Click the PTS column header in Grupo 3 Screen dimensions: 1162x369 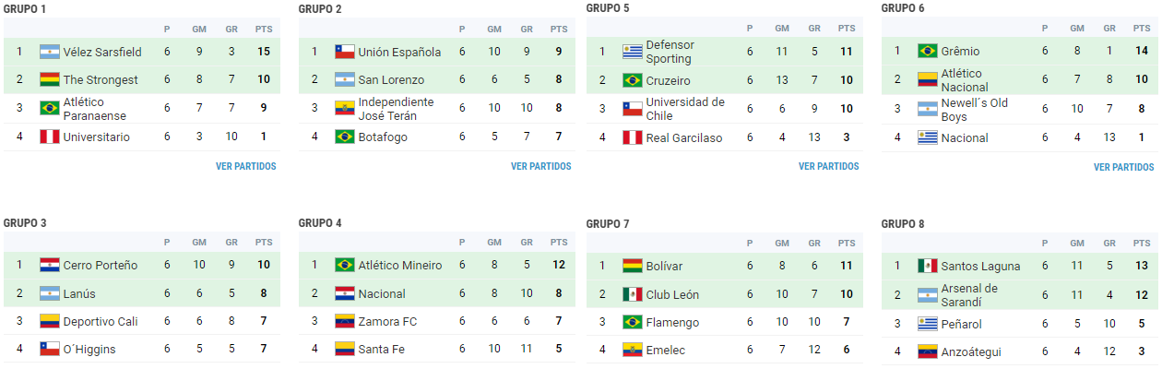(264, 243)
